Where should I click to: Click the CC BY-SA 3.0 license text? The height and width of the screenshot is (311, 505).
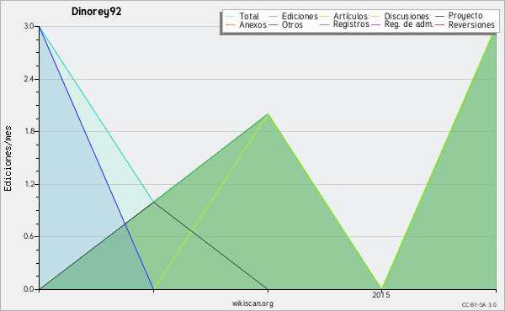[479, 305]
